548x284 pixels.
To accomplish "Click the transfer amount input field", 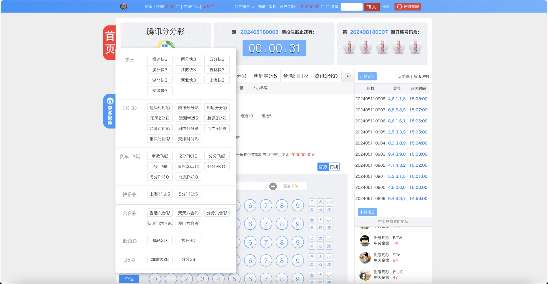I will [351, 7].
